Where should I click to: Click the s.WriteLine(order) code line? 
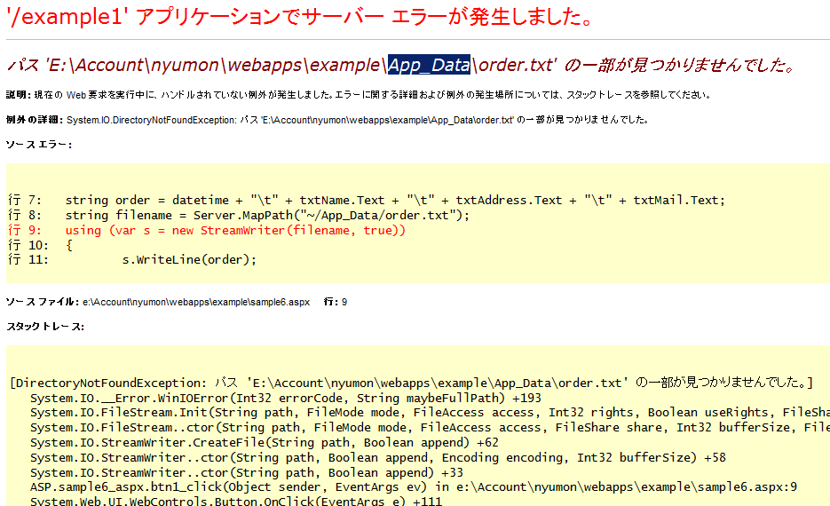[189, 259]
